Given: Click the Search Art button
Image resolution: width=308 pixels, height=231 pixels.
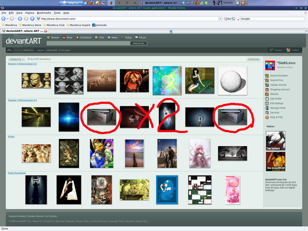Looking at the screenshot, I should [138, 43].
